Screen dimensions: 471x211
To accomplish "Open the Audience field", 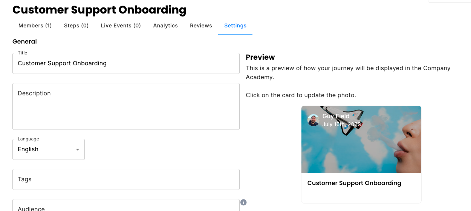I will click(126, 205).
